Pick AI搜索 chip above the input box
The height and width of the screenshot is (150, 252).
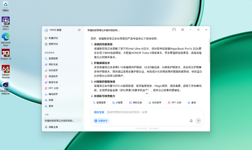point(117,103)
